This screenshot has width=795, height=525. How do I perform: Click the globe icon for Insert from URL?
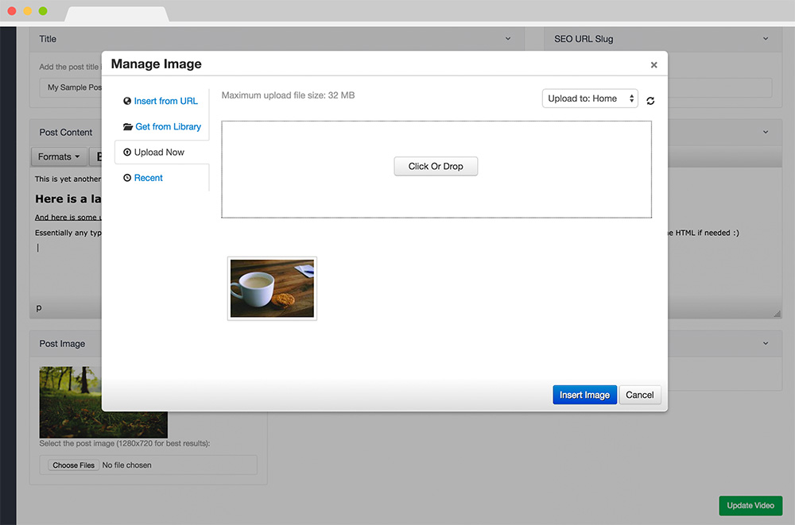(127, 101)
